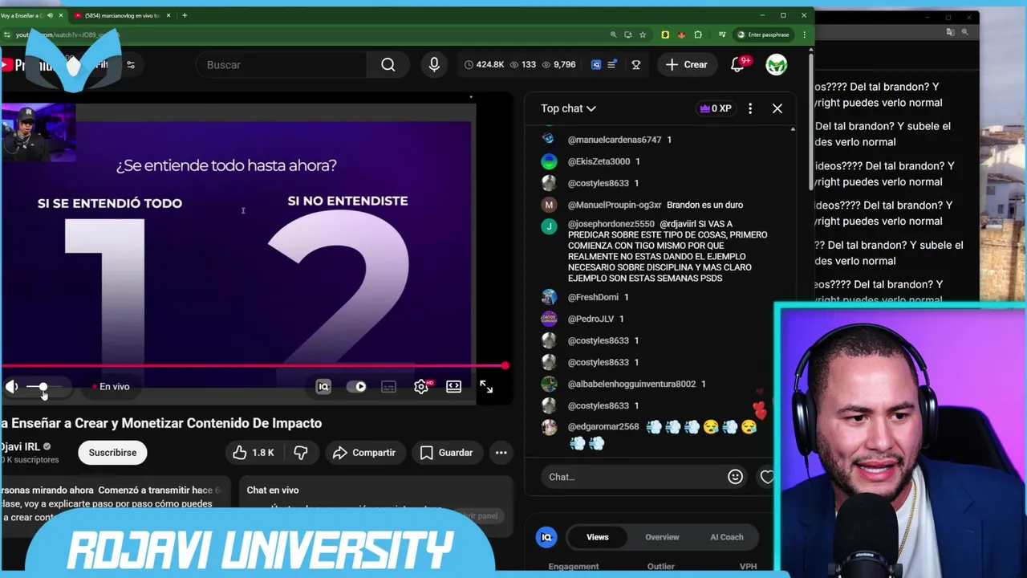
Task: Click @FreshDomi chat message
Action: 598,297
